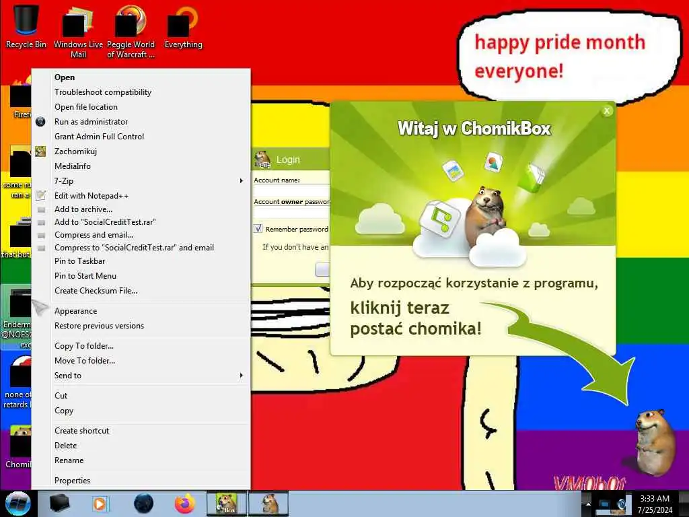Screen dimensions: 689x517
Task: Choose Restore previous versions
Action: pos(141,326)
